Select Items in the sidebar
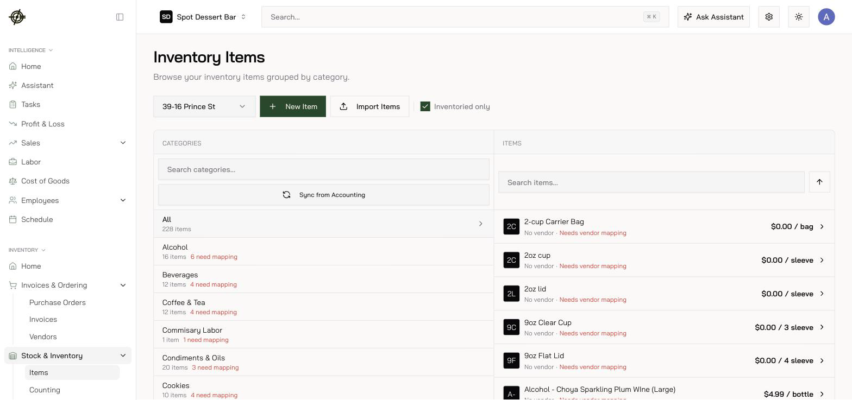 (72, 372)
